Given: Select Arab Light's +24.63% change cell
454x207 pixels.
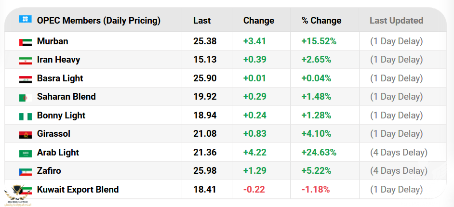Looking at the screenshot, I should (319, 153).
